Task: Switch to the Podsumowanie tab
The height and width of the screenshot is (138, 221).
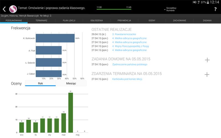Action: (x=14, y=20)
